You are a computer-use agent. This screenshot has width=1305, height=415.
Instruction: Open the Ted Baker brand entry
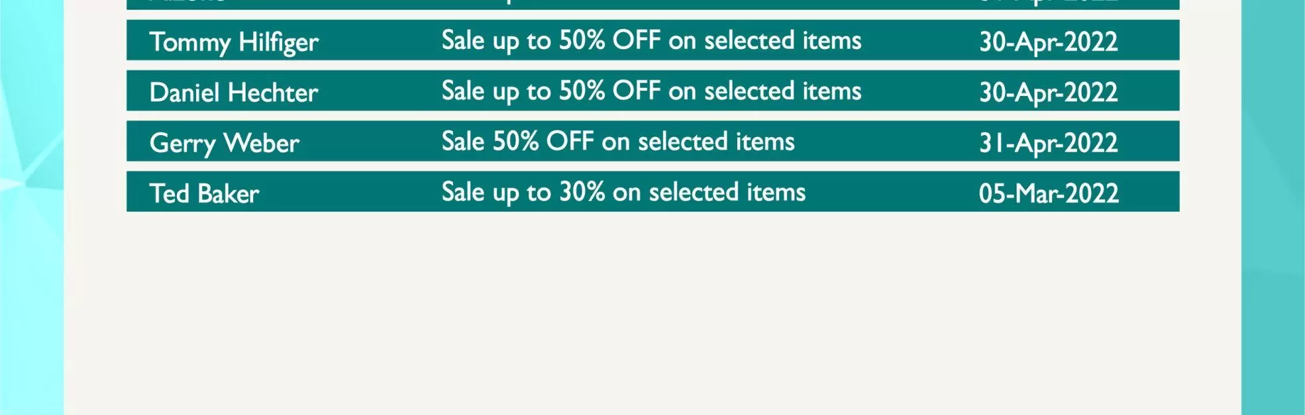204,193
